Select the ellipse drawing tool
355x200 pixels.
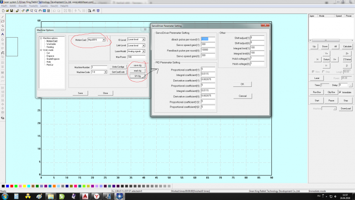pos(3,30)
